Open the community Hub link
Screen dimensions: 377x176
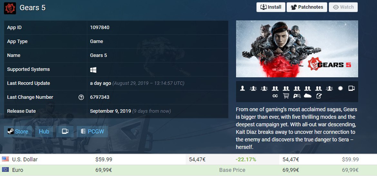(44, 132)
